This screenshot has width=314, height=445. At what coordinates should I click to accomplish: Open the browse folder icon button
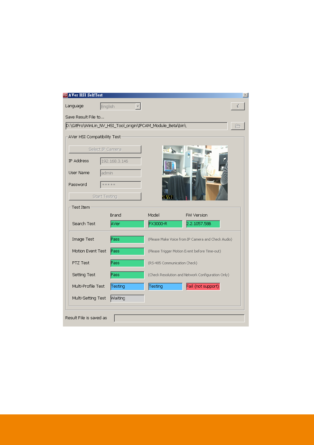tap(238, 126)
